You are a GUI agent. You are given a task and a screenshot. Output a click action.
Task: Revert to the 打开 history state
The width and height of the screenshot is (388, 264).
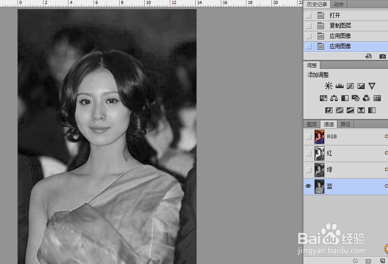pyautogui.click(x=346, y=16)
